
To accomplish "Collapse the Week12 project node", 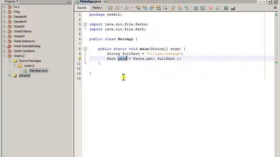I will click(x=4, y=56).
